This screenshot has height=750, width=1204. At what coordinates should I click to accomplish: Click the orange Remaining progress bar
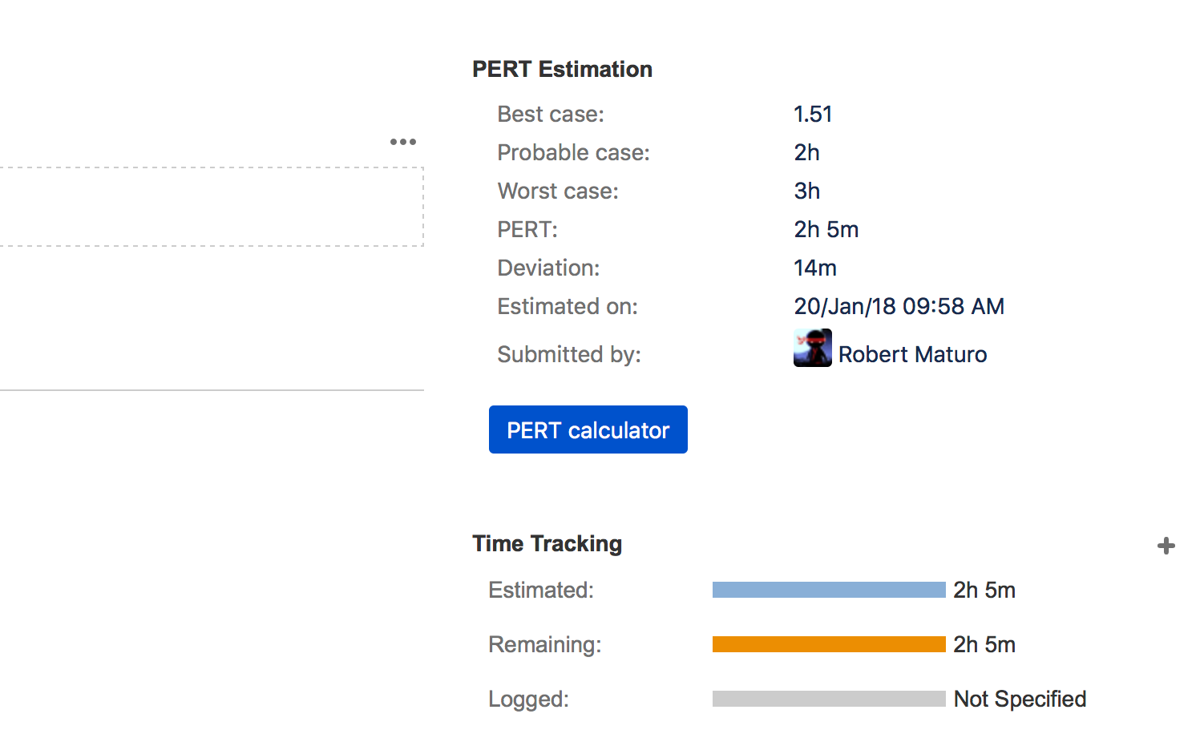(829, 644)
